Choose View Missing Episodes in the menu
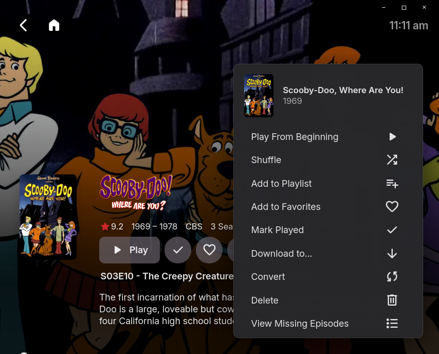439x354 pixels. click(x=300, y=324)
